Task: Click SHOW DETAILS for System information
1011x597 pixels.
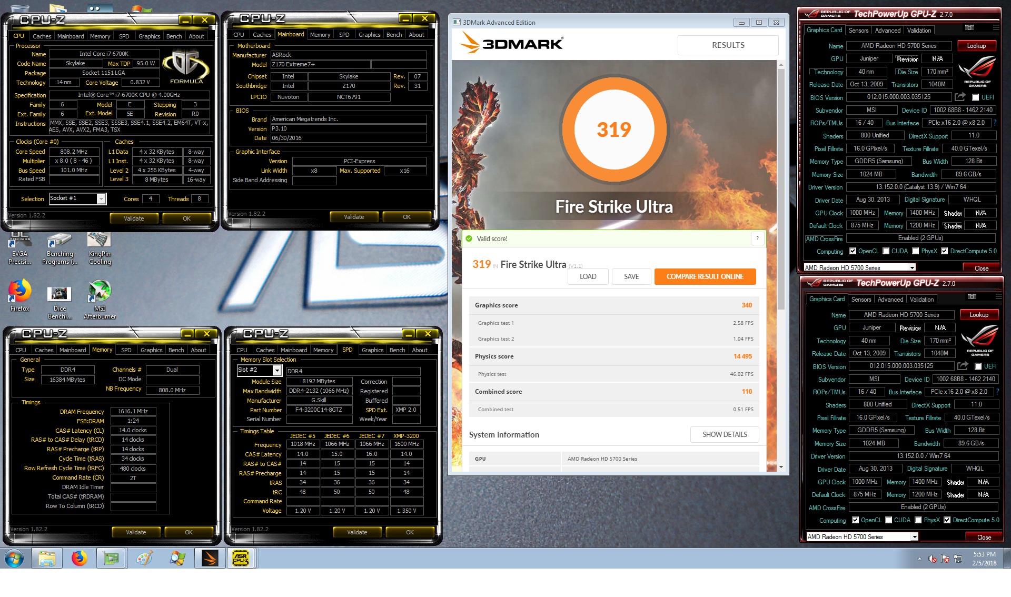Action: pos(725,434)
